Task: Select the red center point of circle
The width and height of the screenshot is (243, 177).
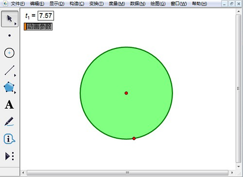Action: click(126, 93)
